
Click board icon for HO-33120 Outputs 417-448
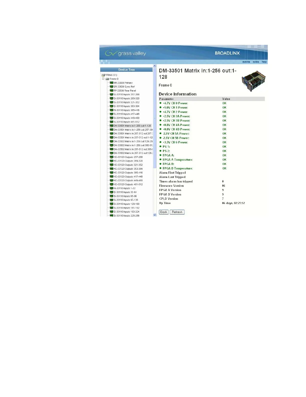[111, 176]
